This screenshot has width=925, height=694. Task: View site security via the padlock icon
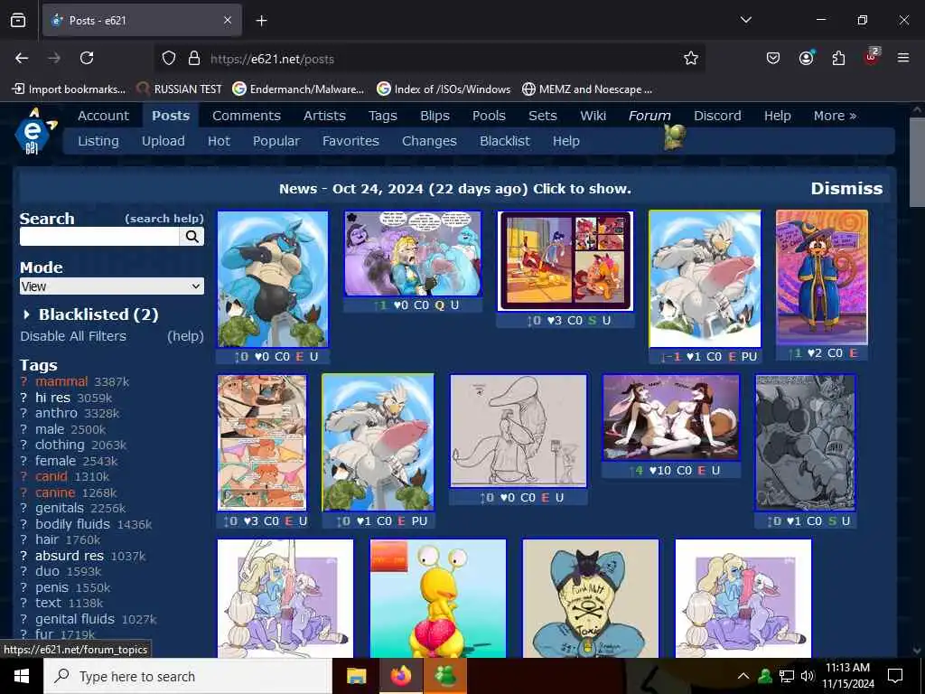pyautogui.click(x=194, y=59)
